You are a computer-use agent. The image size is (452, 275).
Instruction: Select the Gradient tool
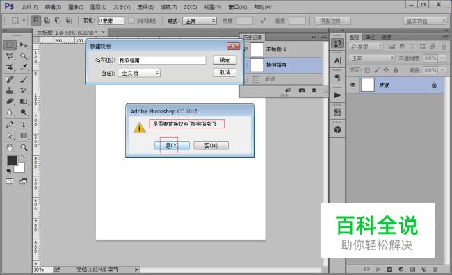(24, 101)
